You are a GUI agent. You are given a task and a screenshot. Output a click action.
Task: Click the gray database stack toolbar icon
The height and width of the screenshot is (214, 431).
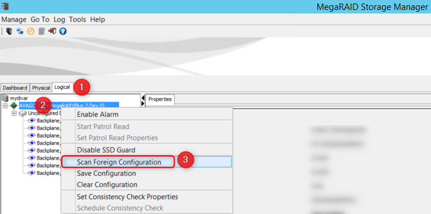41,32
